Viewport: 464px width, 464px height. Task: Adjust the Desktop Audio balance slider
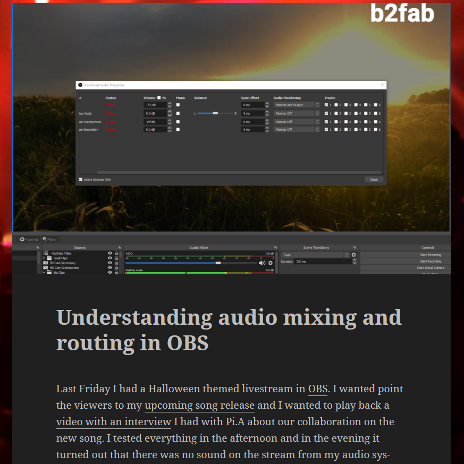pos(215,113)
